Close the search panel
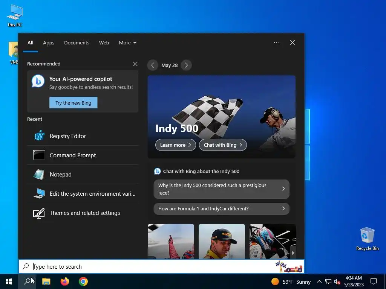This screenshot has height=289, width=386. (x=293, y=43)
